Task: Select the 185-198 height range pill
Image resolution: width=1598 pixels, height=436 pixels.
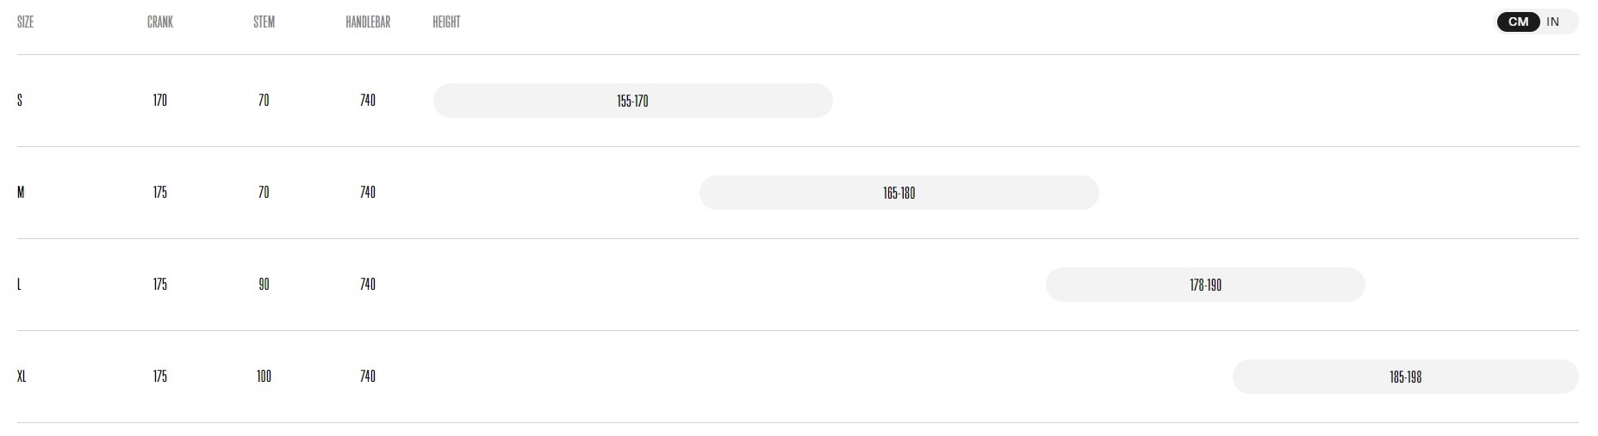Action: (1405, 377)
